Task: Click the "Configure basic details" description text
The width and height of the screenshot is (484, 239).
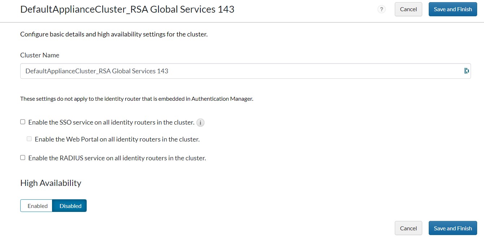Action: tap(114, 35)
